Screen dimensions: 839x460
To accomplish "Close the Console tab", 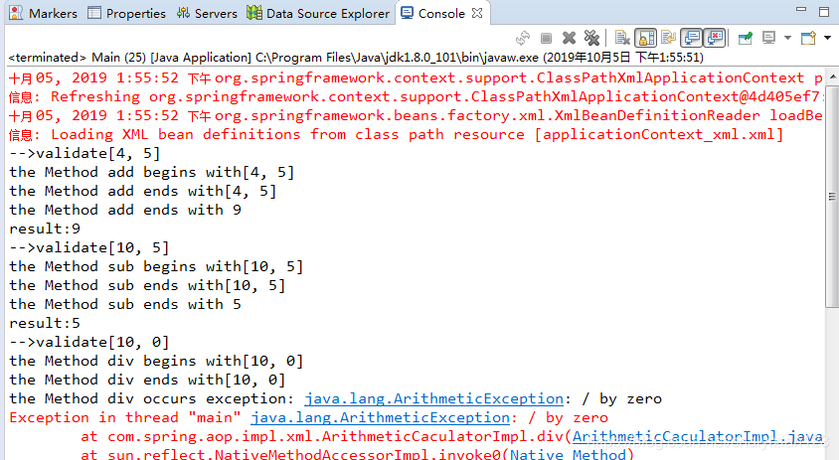I will 477,13.
